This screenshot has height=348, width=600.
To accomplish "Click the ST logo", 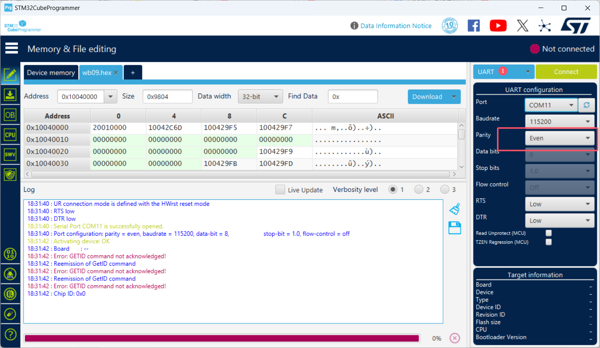I will coord(576,26).
